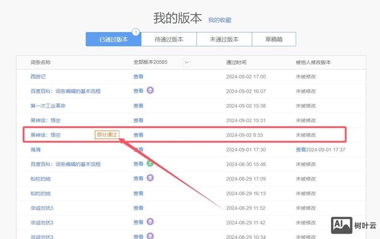Click the 被他人修改版本 column header

tap(313, 62)
